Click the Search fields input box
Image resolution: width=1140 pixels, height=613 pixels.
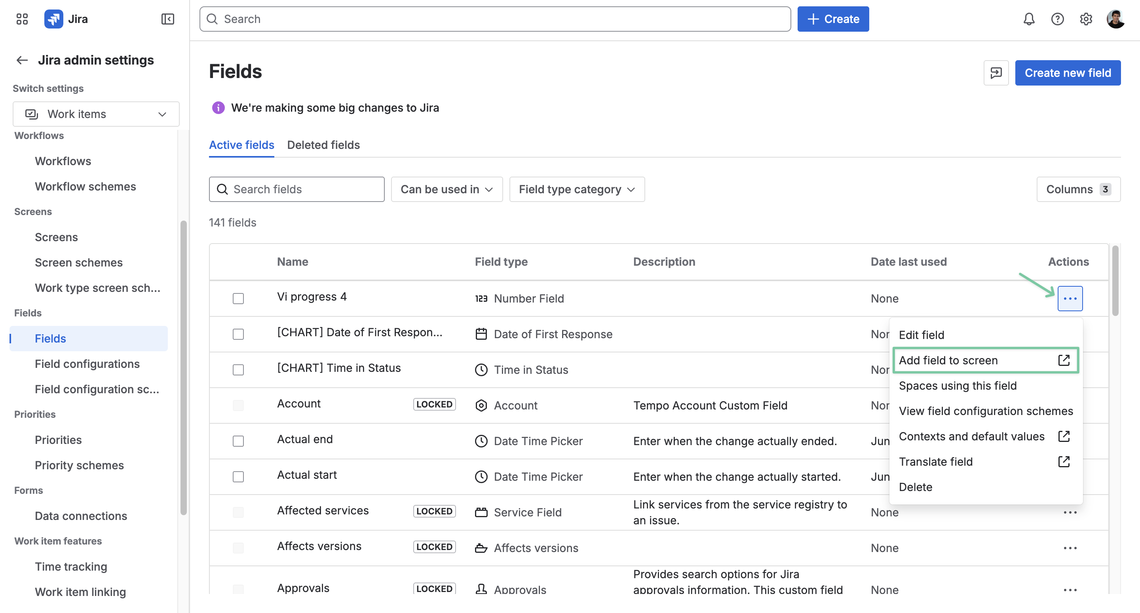pyautogui.click(x=296, y=189)
